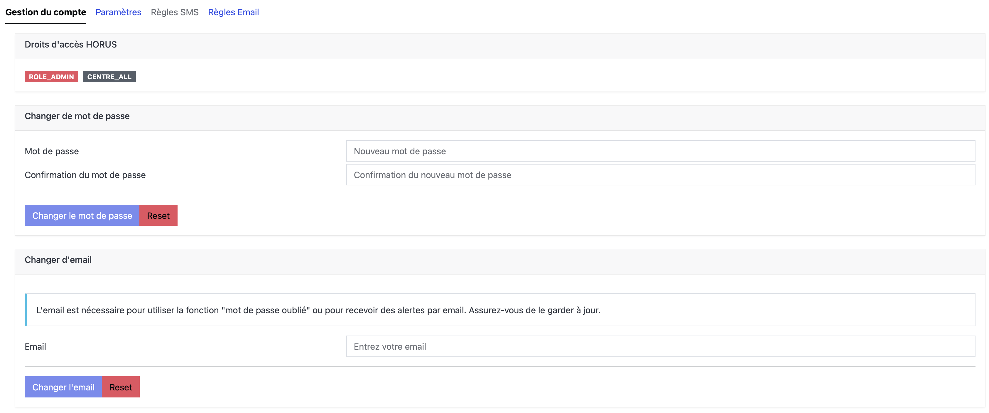Open the Règles Email tab
Image resolution: width=989 pixels, height=413 pixels.
point(233,12)
